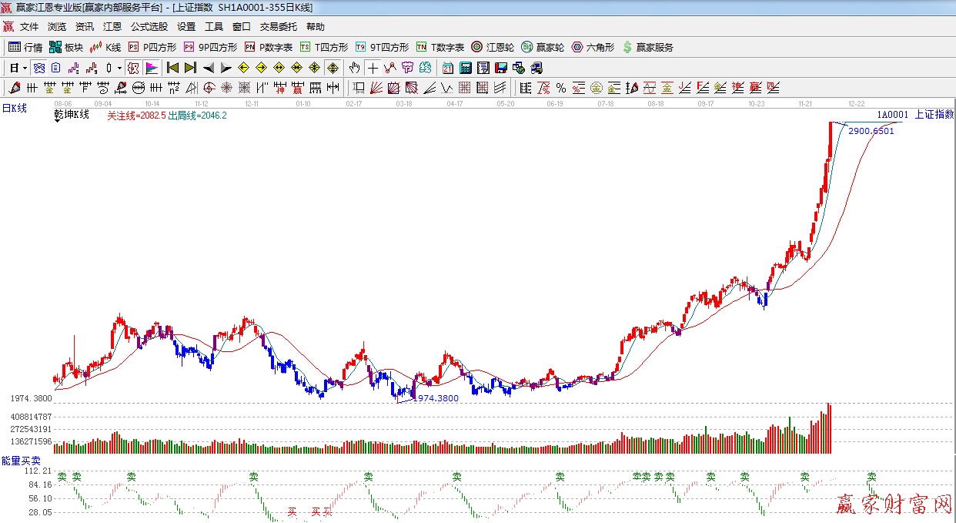The image size is (956, 523).
Task: Click the 2900.6501 high price marker
Action: 871,131
